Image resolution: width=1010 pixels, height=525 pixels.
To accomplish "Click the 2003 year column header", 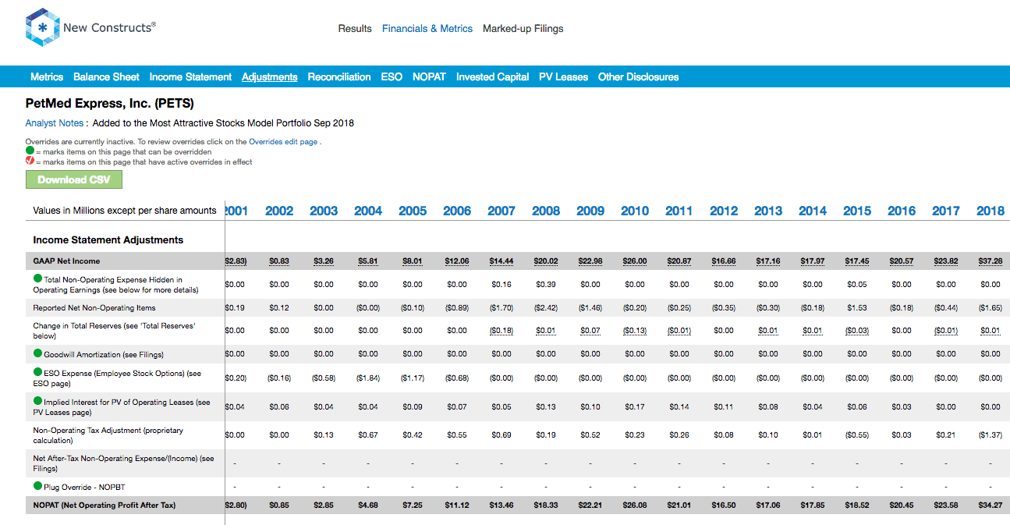I will click(x=324, y=211).
